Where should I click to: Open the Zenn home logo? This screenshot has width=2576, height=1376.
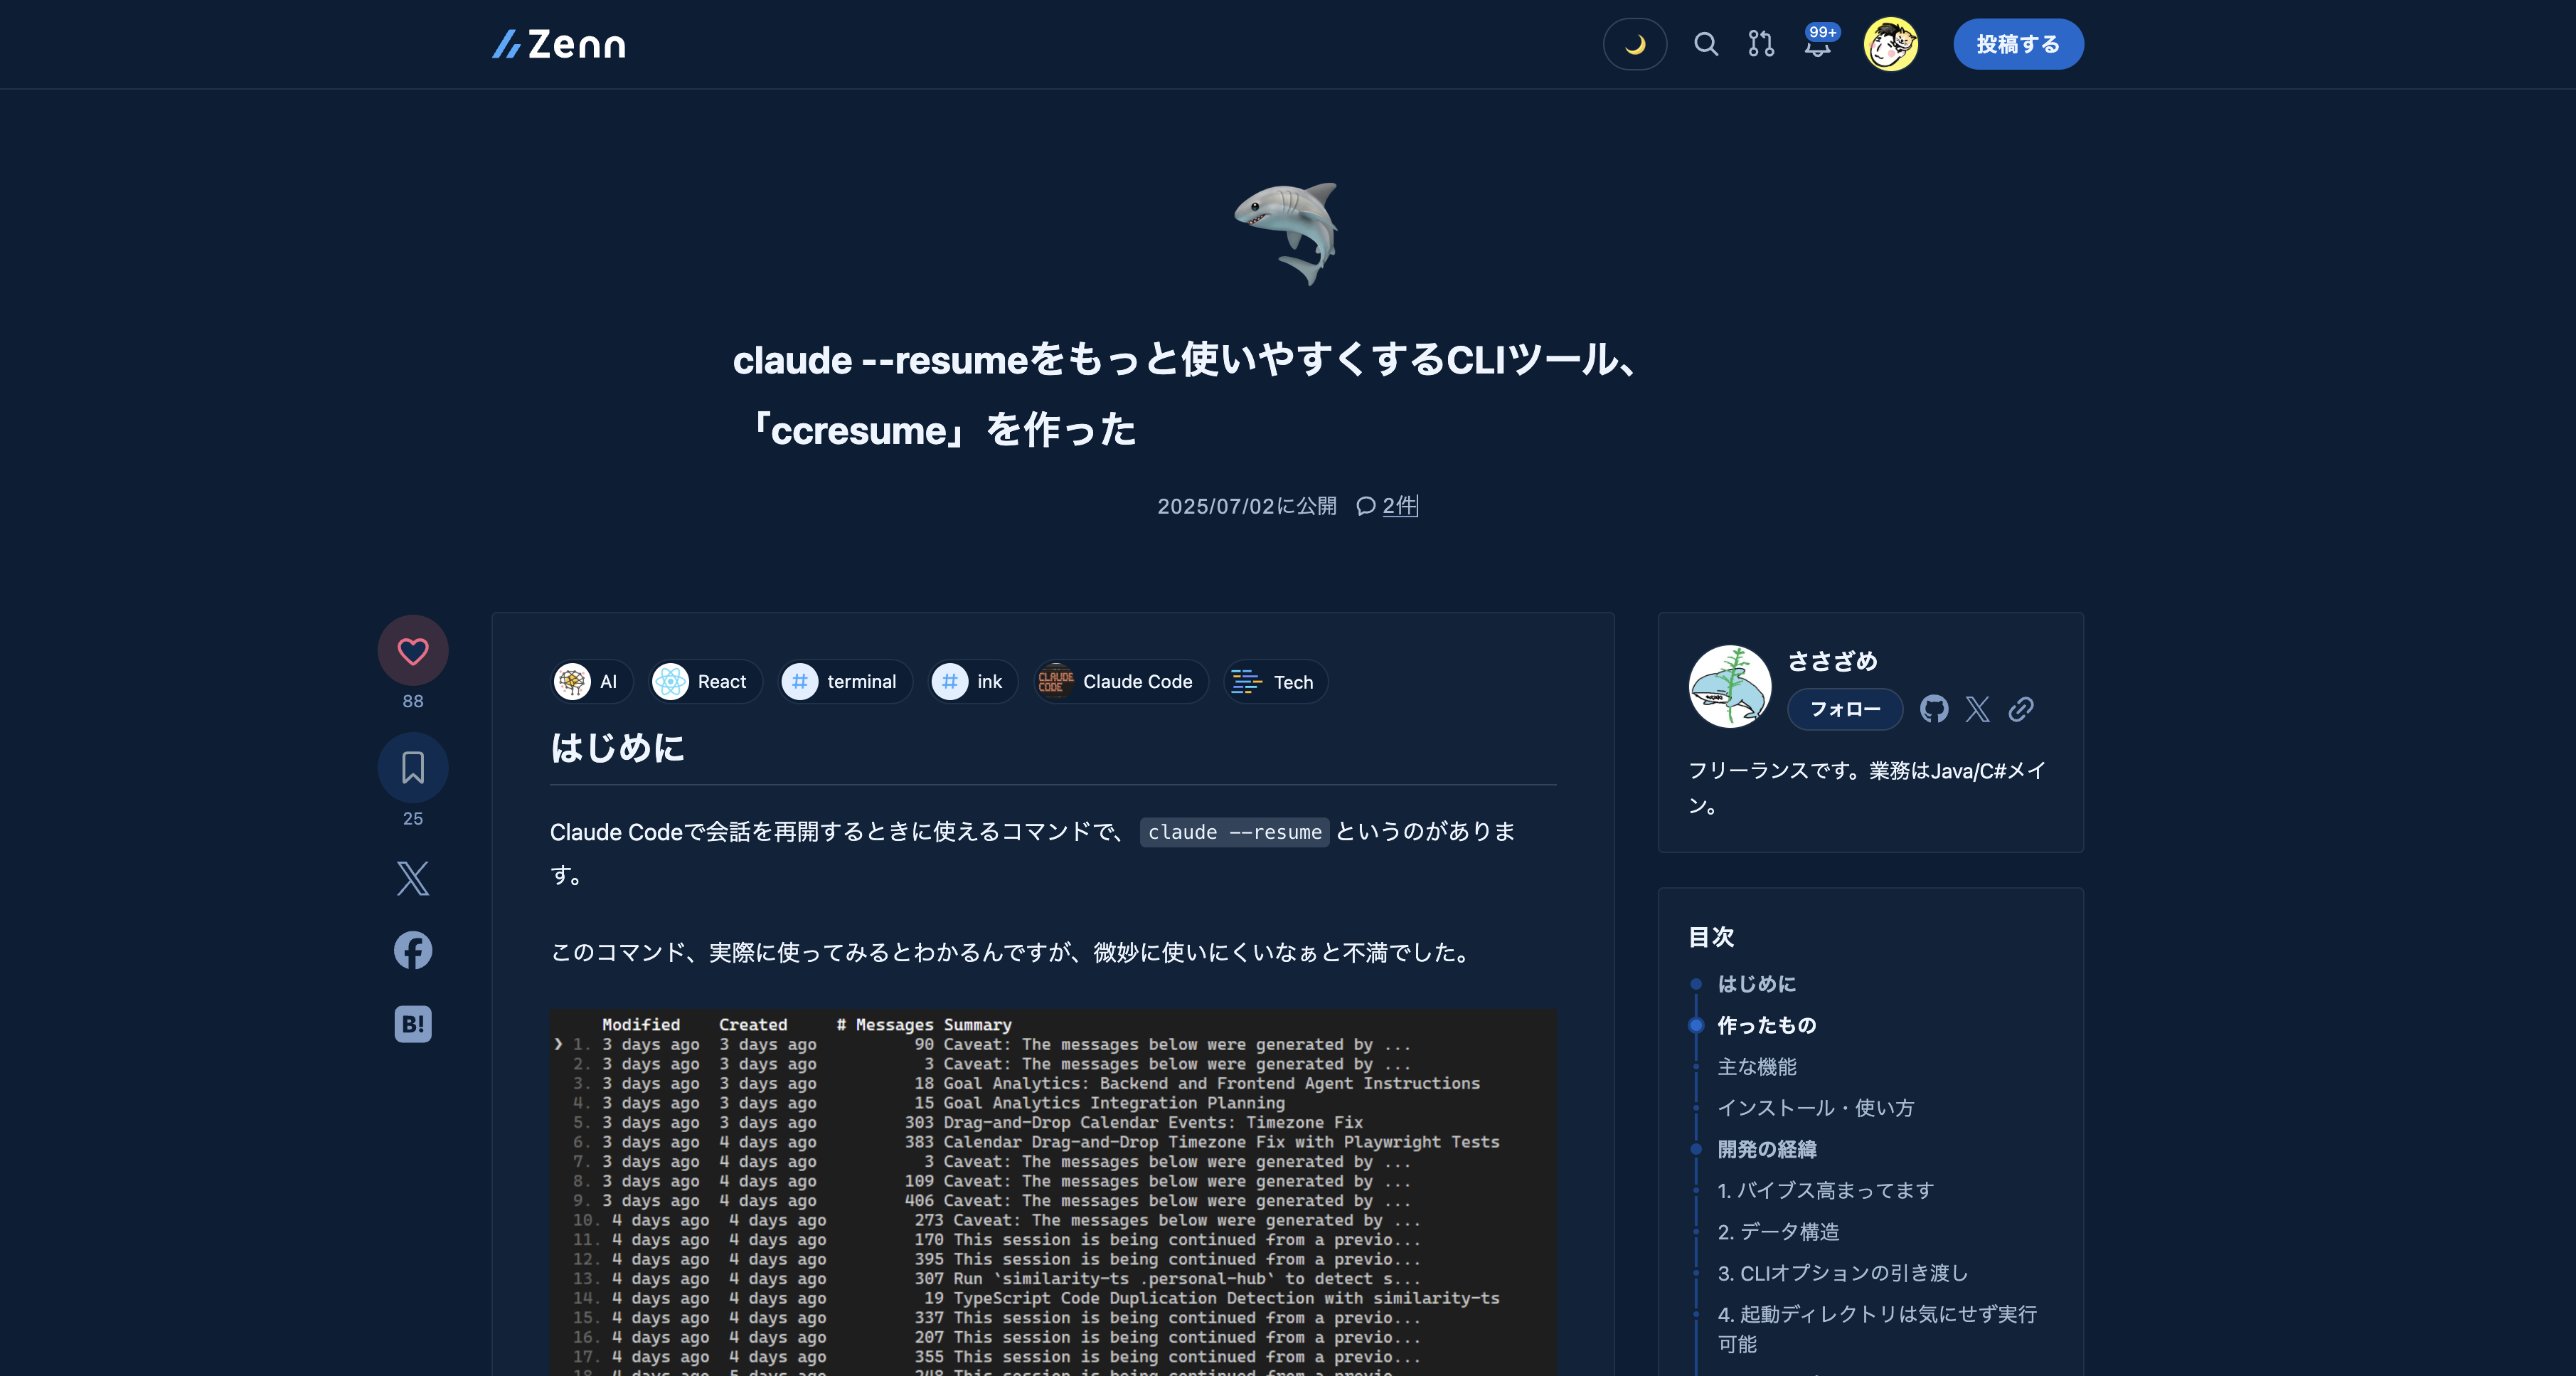click(559, 44)
